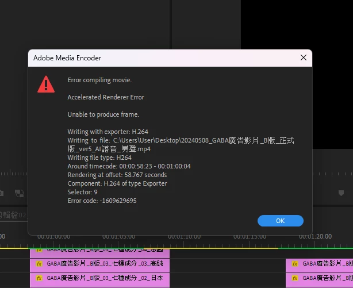Click fx badge on the 02_日本 clip
This screenshot has height=288, width=353.
39,278
